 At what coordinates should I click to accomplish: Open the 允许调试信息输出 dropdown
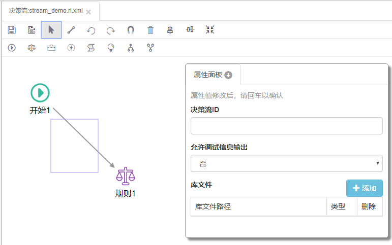coord(286,163)
